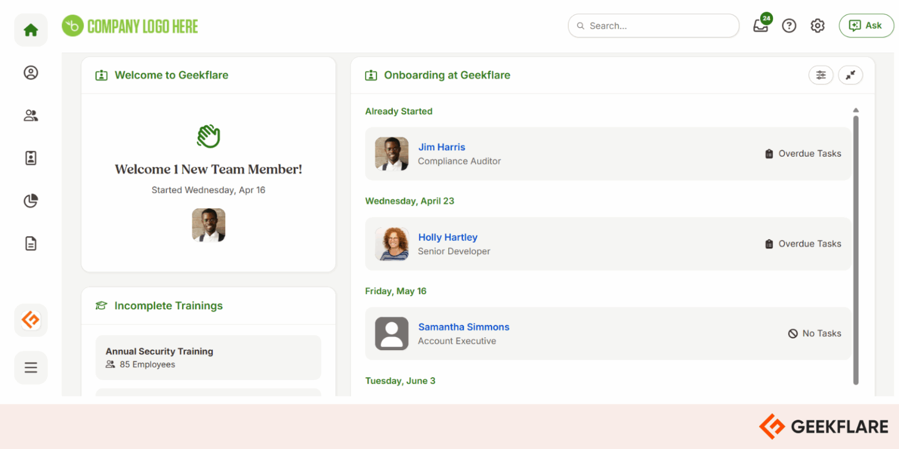Open Samantha Simmons's profile link
The image size is (899, 449).
[x=464, y=327]
